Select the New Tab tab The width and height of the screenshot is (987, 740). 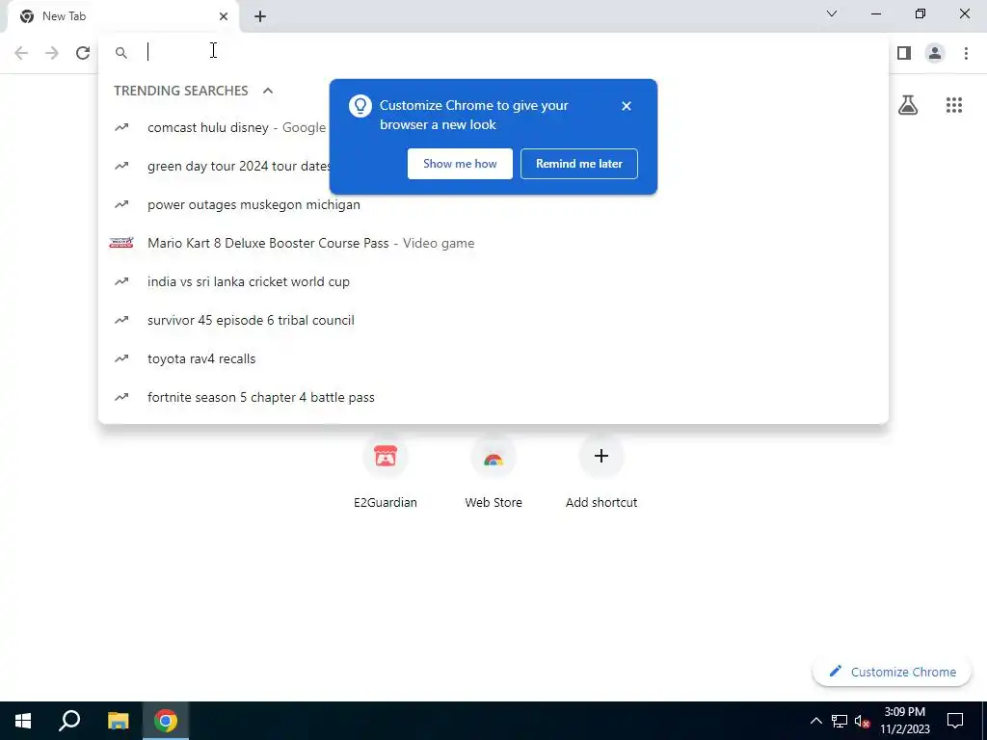123,16
